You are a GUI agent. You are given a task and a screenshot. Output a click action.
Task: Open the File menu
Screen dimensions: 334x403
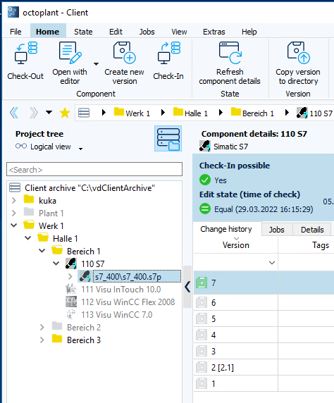[x=16, y=32]
